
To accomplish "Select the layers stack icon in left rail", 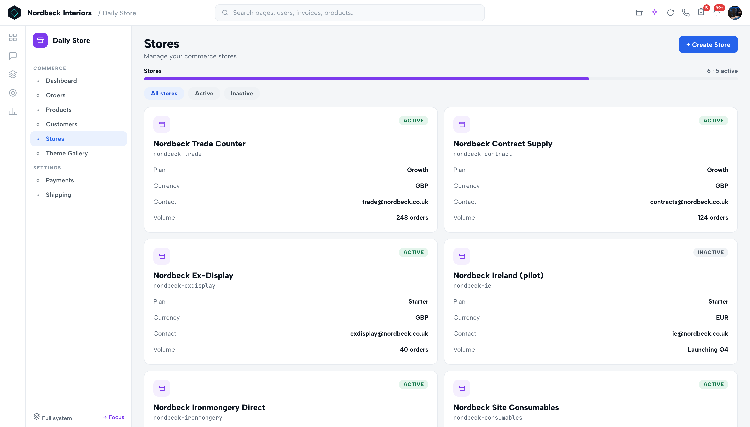I will point(13,74).
